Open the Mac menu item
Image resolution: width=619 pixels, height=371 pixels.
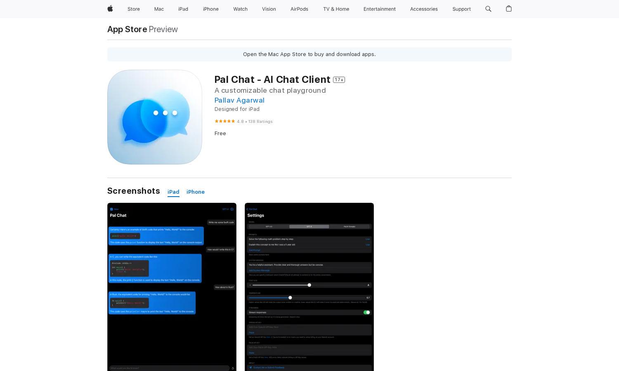[x=159, y=9]
